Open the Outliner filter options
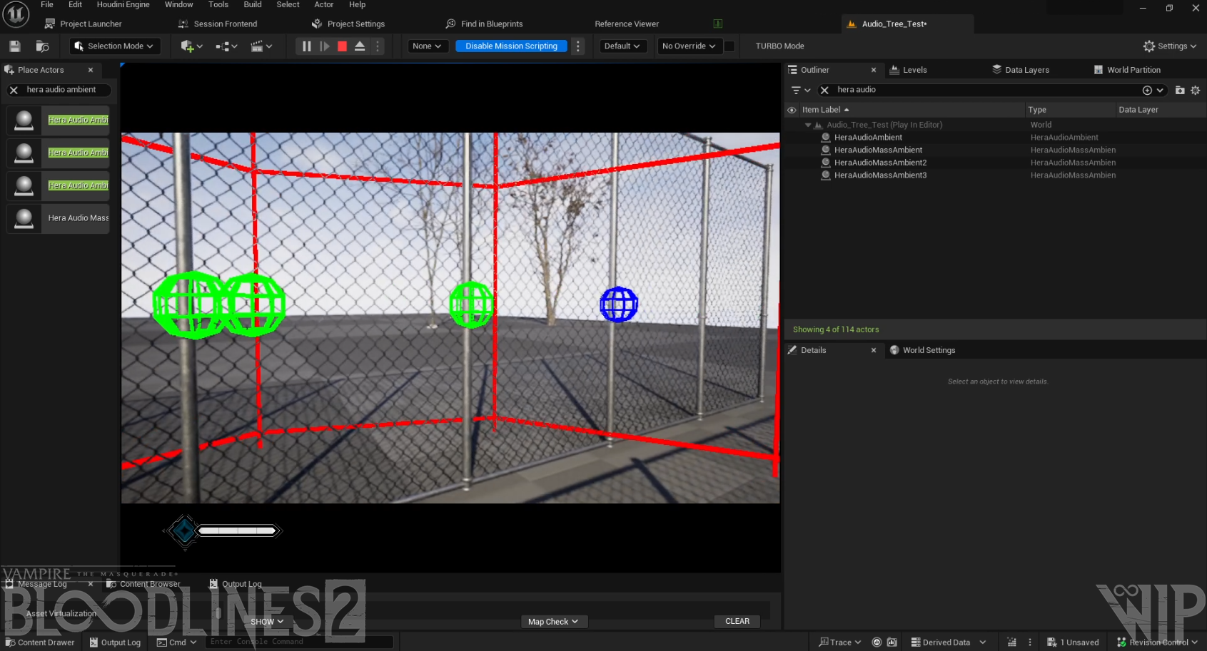Image resolution: width=1207 pixels, height=651 pixels. point(800,90)
